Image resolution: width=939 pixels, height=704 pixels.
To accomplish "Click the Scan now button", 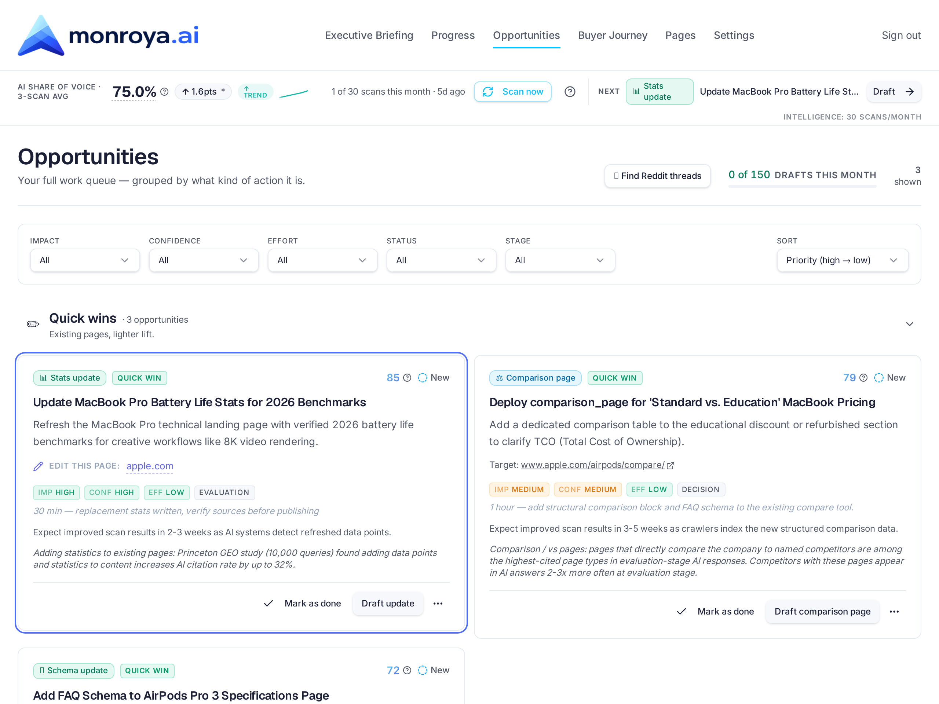I will pyautogui.click(x=513, y=92).
